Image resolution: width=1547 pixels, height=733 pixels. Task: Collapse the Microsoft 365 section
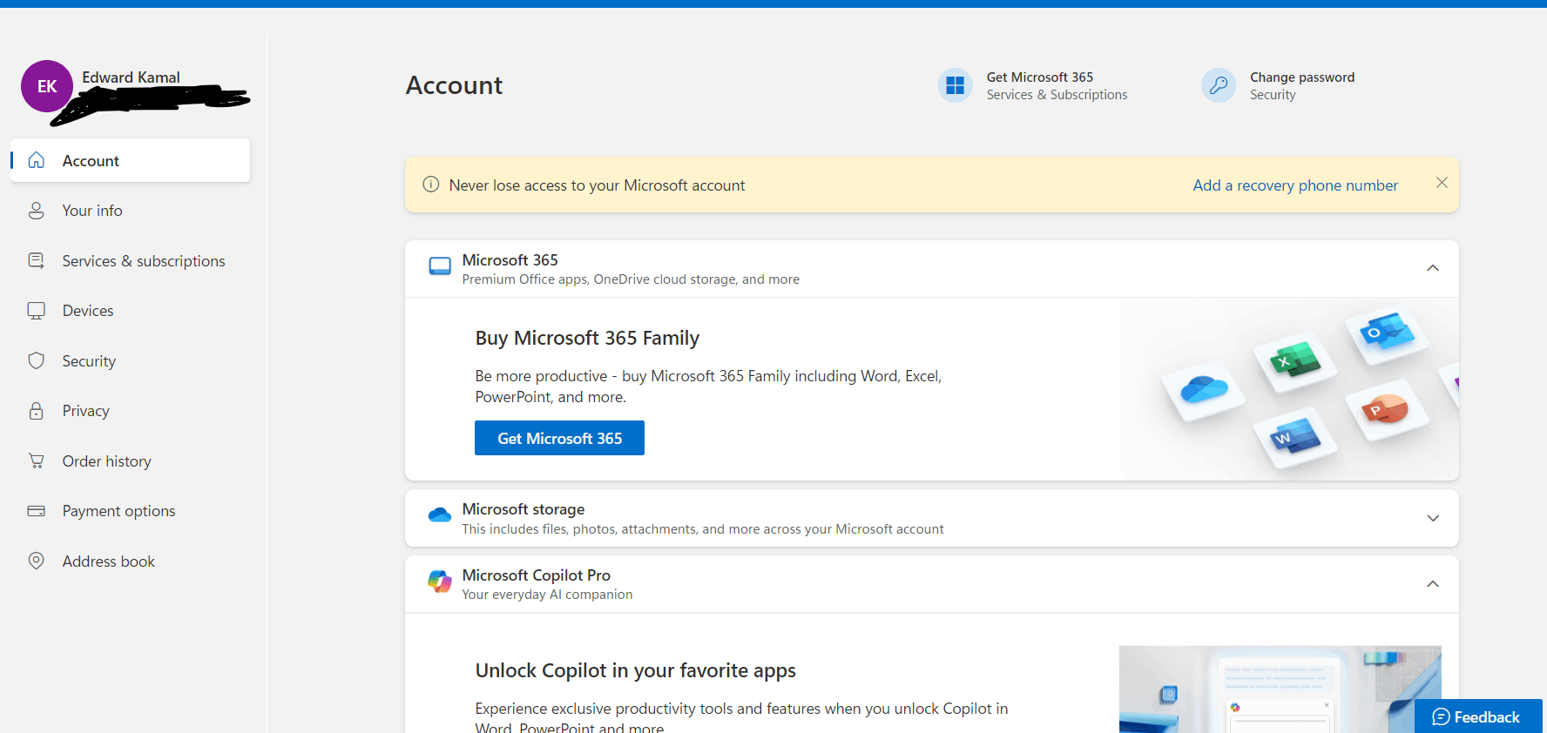1433,268
